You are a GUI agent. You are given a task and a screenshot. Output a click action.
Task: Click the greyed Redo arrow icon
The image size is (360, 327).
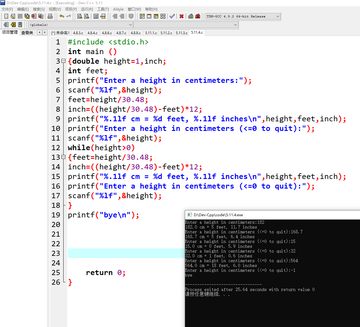tap(69, 16)
